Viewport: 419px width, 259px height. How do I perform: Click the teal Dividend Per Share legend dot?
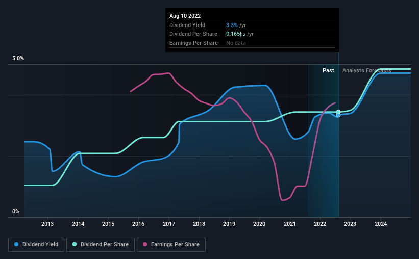(x=75, y=244)
